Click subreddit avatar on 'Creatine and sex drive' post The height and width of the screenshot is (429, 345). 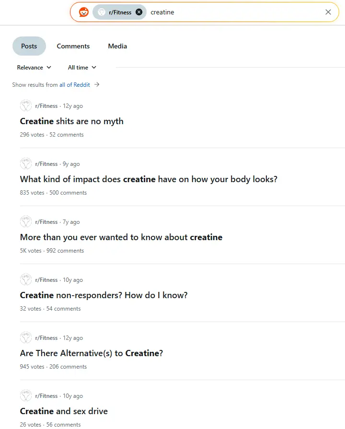coord(26,396)
